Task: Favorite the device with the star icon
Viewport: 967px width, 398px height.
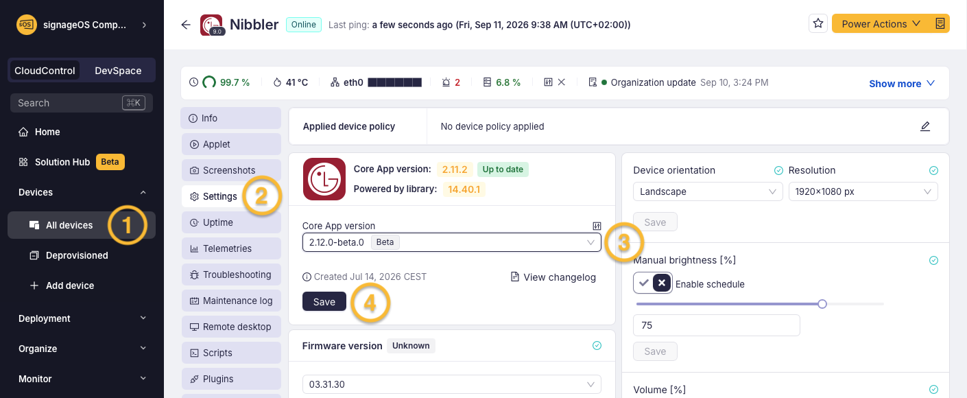Action: 818,23
